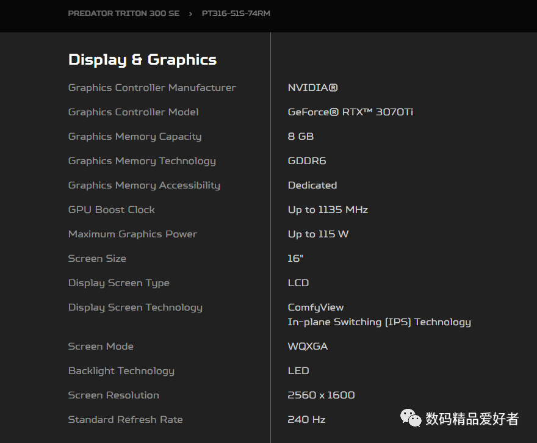Image resolution: width=537 pixels, height=443 pixels.
Task: Select the Graphics Controller Model label
Action: pos(134,112)
